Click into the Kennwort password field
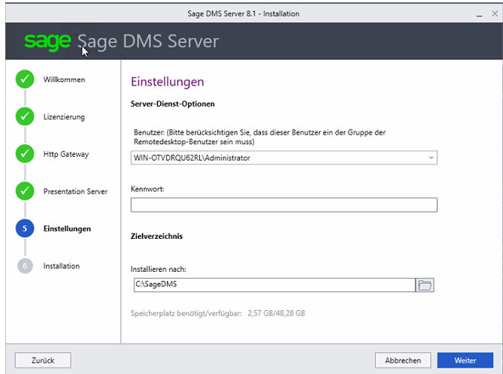The image size is (503, 374). (x=283, y=205)
